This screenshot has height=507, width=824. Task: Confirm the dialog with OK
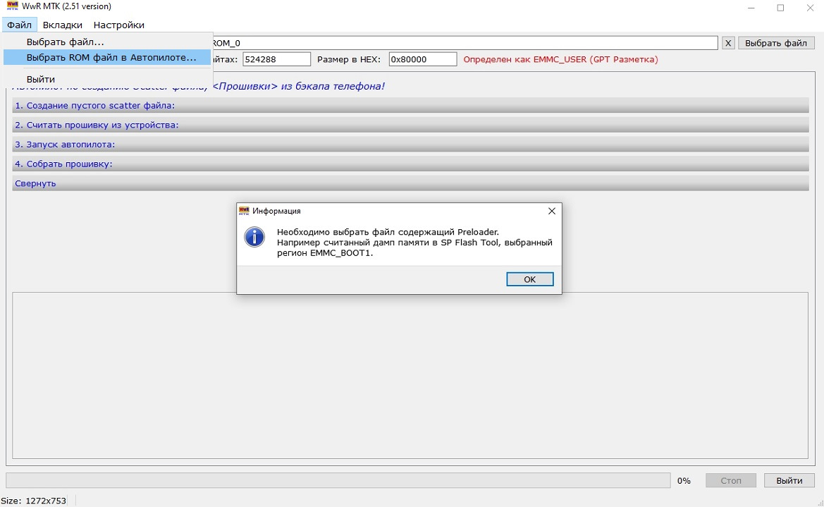(530, 279)
